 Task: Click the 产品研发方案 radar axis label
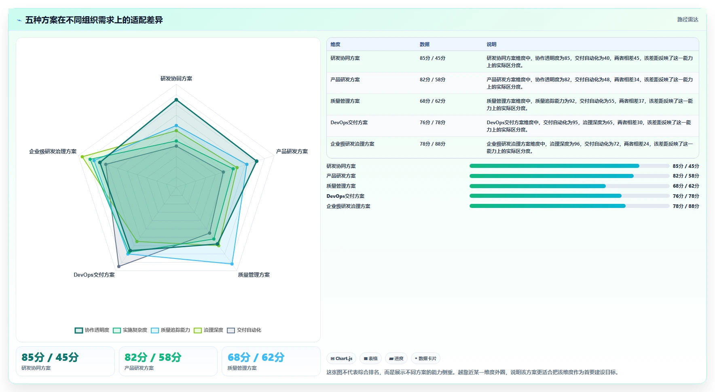point(292,151)
